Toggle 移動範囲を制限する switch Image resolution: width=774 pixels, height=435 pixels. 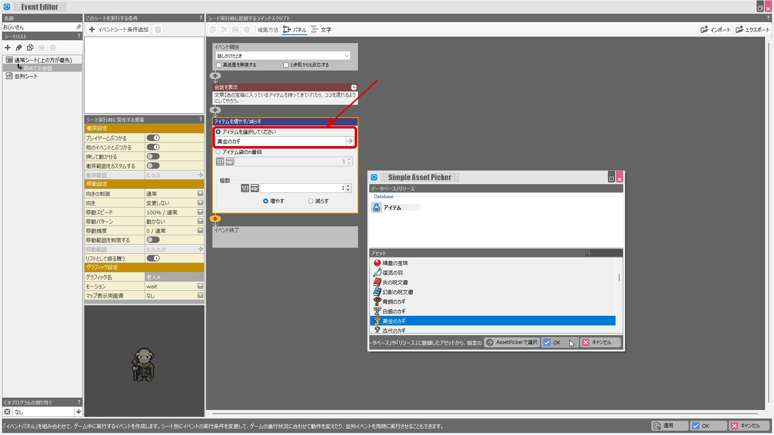tap(153, 240)
